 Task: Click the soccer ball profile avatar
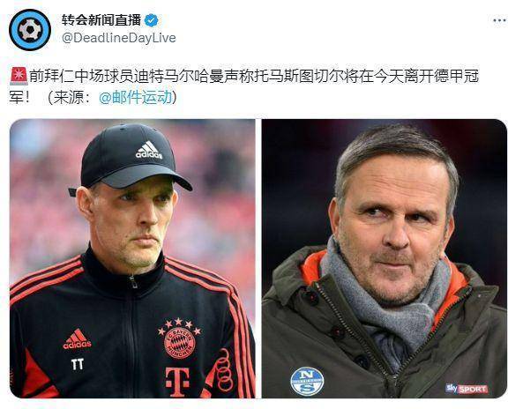(30, 30)
